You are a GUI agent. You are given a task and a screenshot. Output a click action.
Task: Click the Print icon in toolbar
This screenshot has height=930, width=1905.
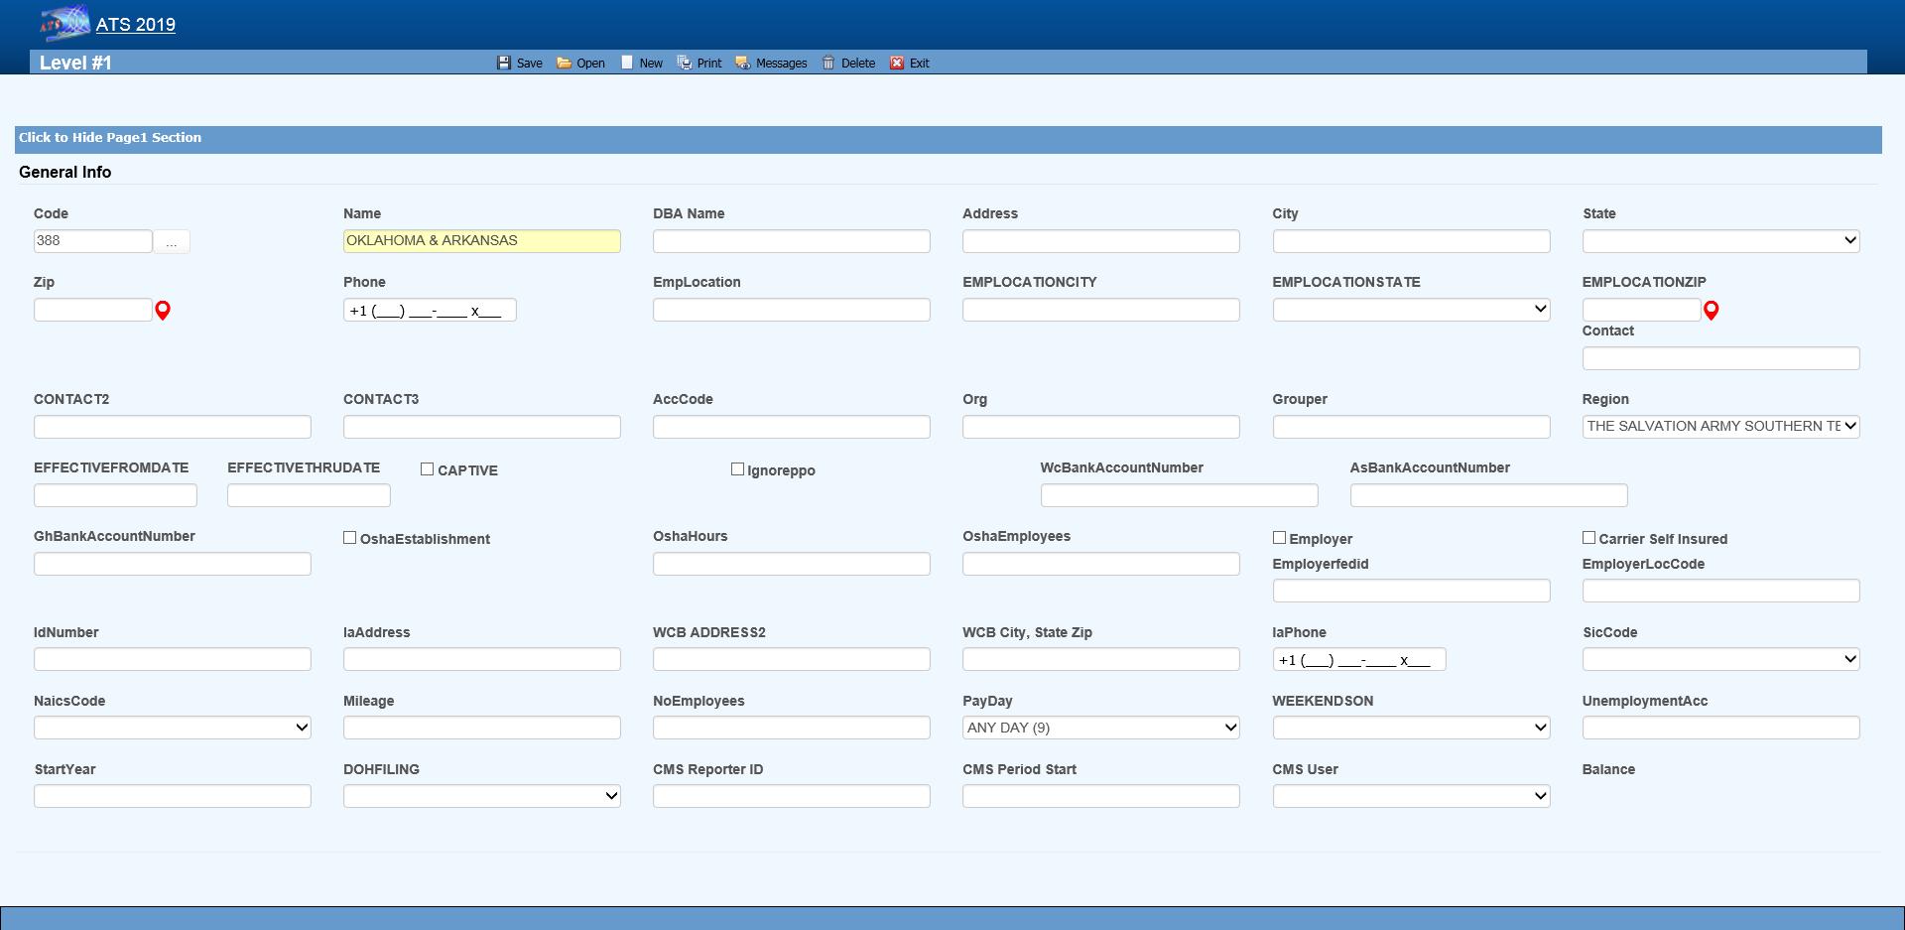tap(685, 63)
